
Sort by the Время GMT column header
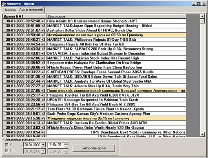click(24, 16)
